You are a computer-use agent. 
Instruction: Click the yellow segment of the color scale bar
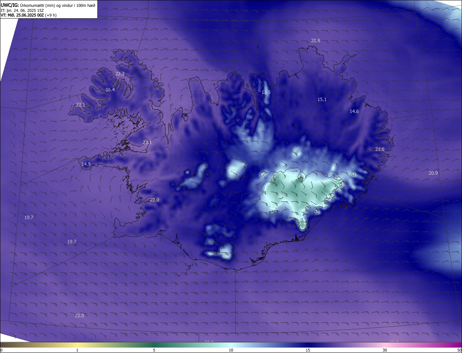(x=78, y=345)
